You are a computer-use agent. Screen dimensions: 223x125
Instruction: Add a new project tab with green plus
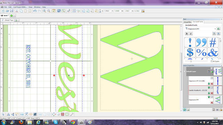pyautogui.click(x=11, y=16)
